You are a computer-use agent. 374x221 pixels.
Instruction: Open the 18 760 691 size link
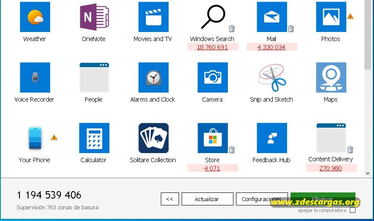click(x=212, y=47)
